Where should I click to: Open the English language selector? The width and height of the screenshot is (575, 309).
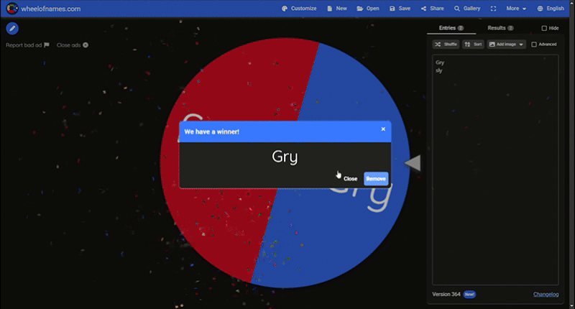click(x=551, y=9)
